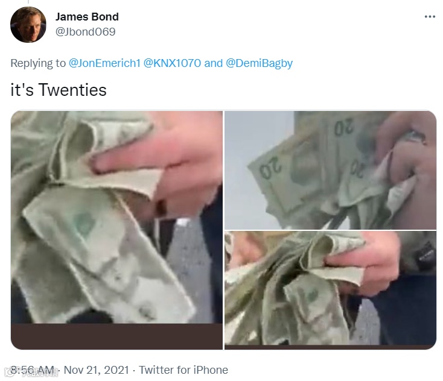Image resolution: width=443 pixels, height=381 pixels.
Task: Open top-right photo showing 20 bills
Action: tap(330, 170)
